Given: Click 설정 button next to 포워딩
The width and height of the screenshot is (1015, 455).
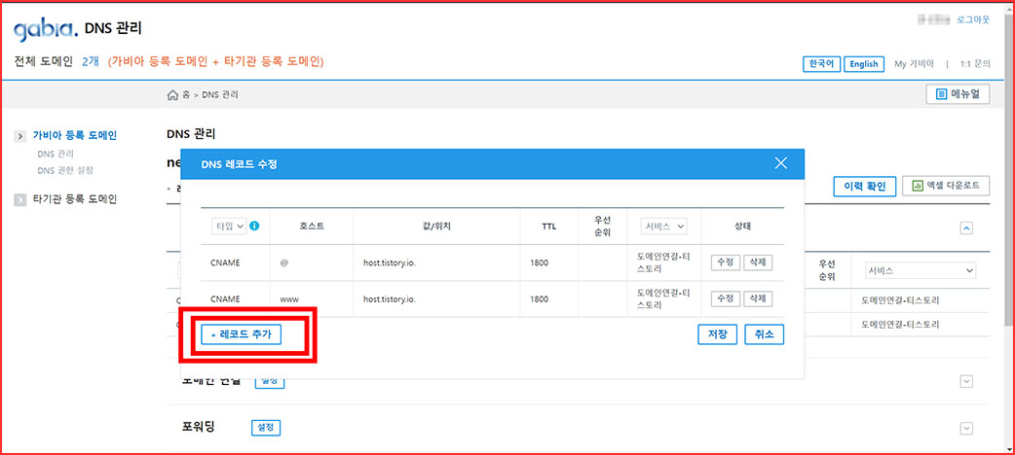Looking at the screenshot, I should (266, 427).
